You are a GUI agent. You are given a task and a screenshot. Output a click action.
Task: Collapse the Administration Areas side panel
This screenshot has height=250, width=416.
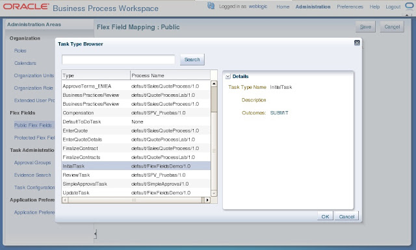[x=96, y=234]
